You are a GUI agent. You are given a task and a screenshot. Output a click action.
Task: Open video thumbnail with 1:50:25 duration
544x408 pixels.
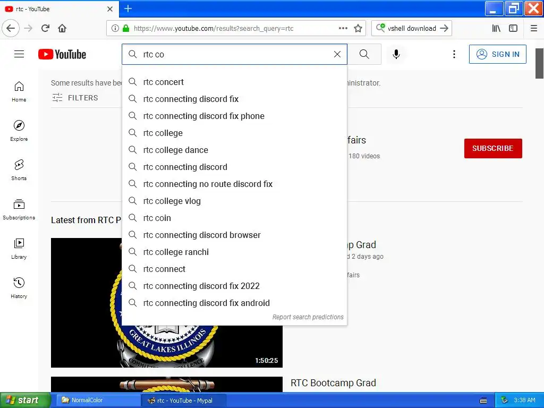(x=166, y=302)
